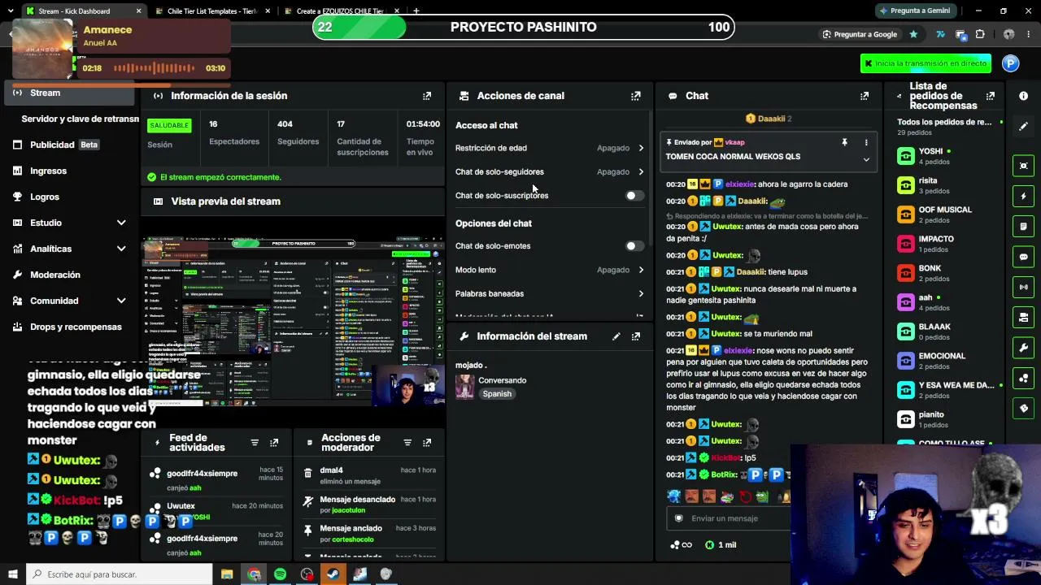Open Palabras baneadas arrow

(x=641, y=294)
